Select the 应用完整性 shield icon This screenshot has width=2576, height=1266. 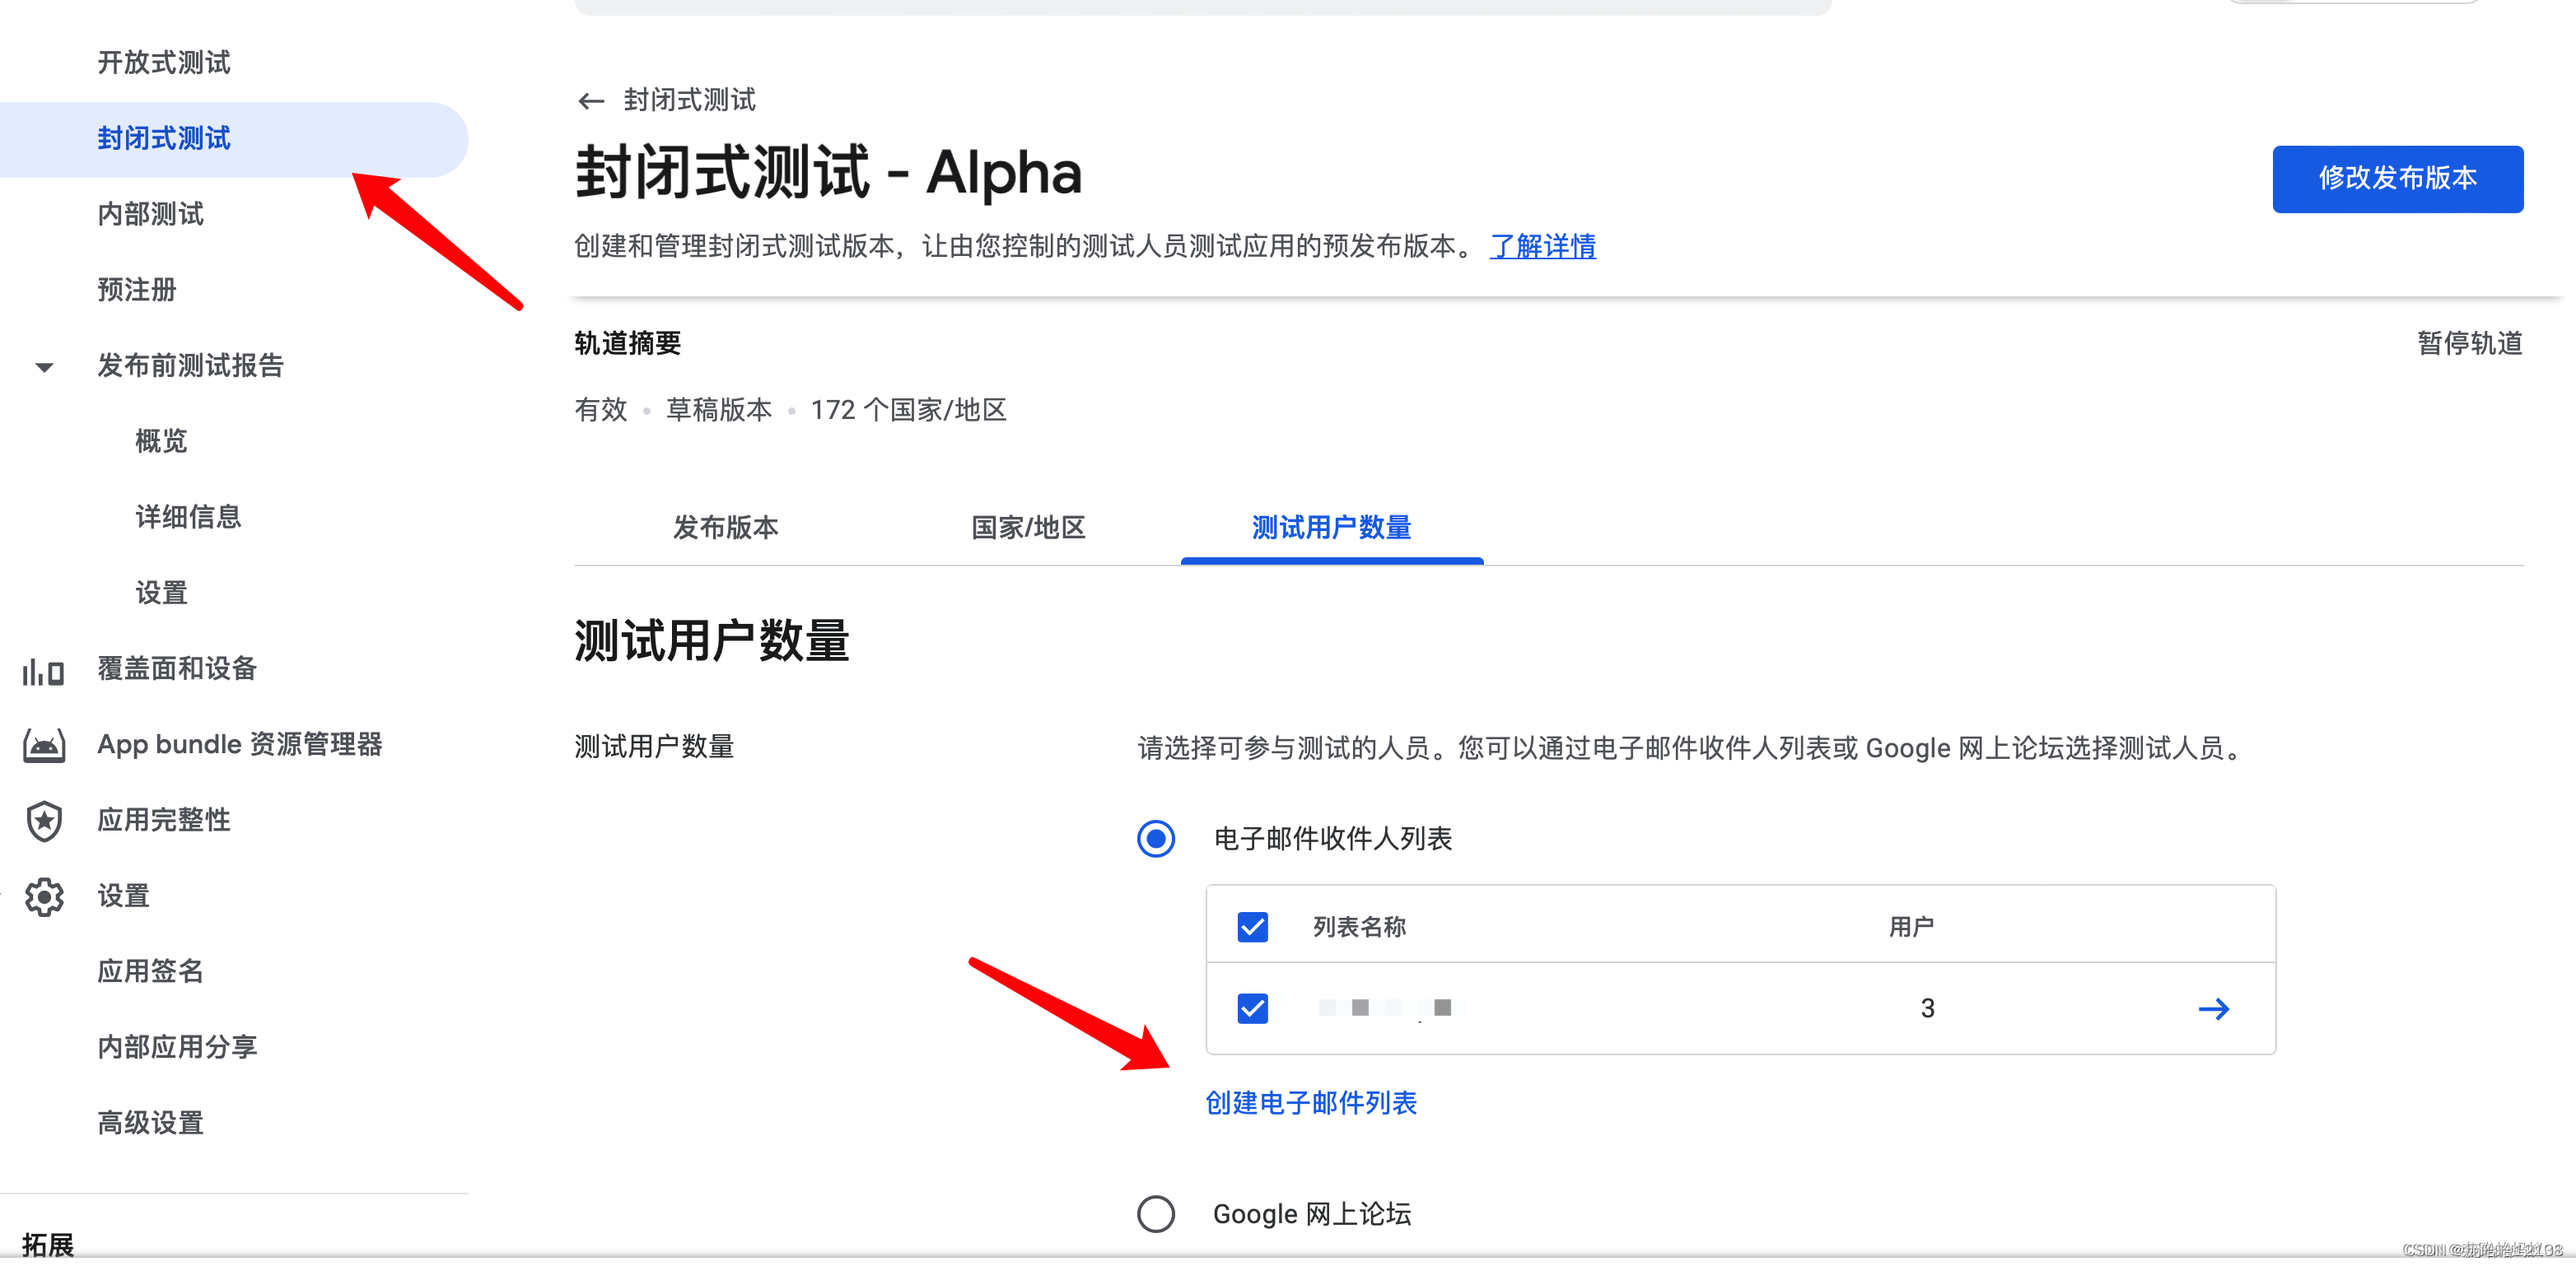44,819
